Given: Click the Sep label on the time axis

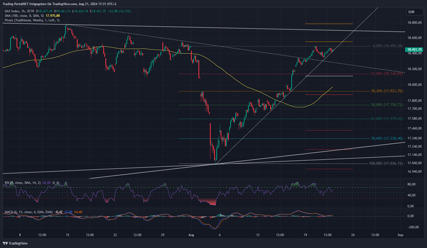Looking at the screenshot, I should click(400, 235).
